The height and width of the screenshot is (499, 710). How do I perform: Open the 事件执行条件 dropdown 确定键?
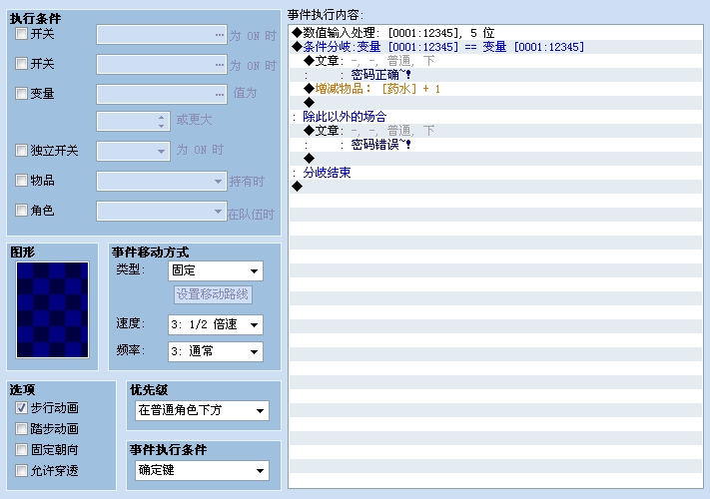(202, 470)
